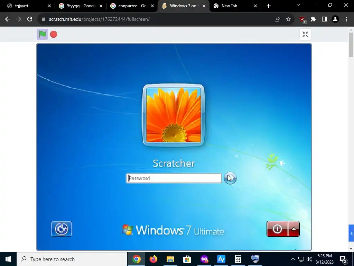This screenshot has width=354, height=266.
Task: Reload the current page
Action: [x=30, y=19]
